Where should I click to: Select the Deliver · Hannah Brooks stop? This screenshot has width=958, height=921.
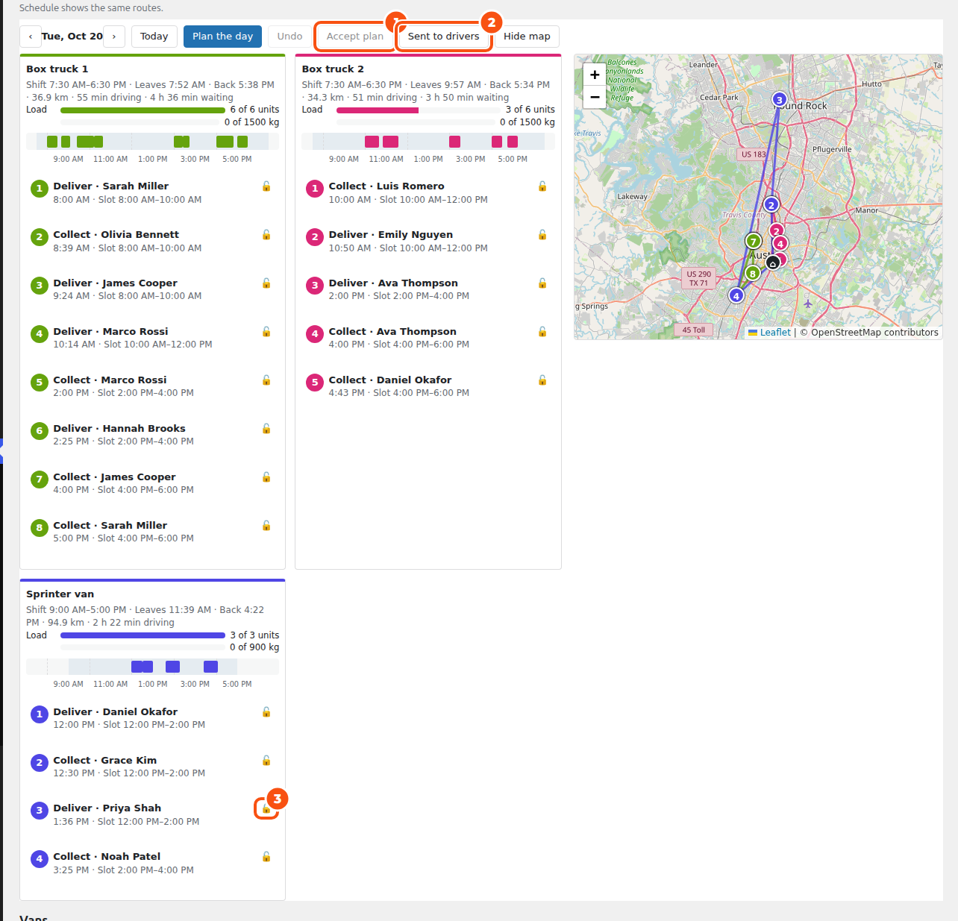click(x=152, y=436)
